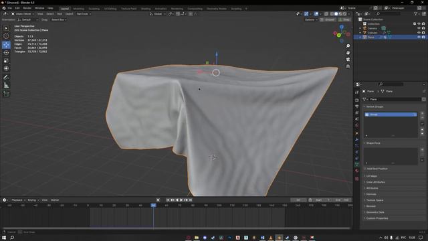
Task: Click the current frame marker in timeline
Action: tap(153, 206)
